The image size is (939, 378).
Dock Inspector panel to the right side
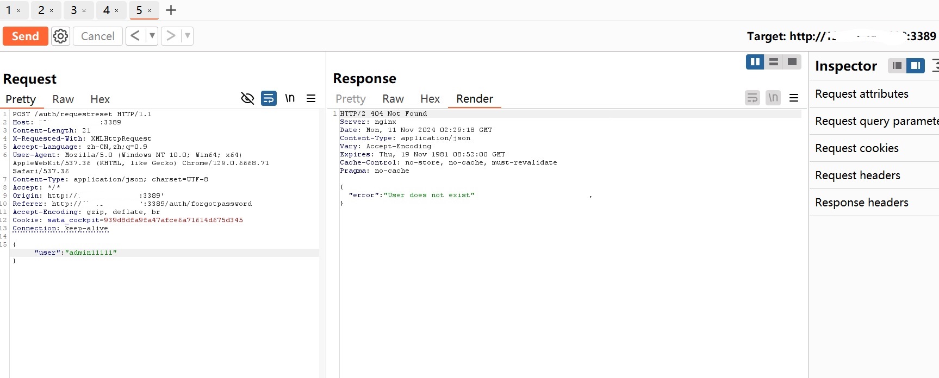point(916,66)
